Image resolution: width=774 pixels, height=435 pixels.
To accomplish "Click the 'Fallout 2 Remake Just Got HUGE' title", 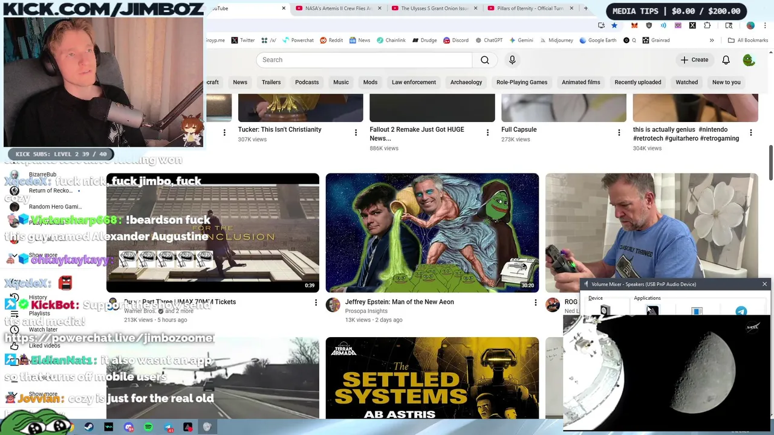I will (x=417, y=133).
